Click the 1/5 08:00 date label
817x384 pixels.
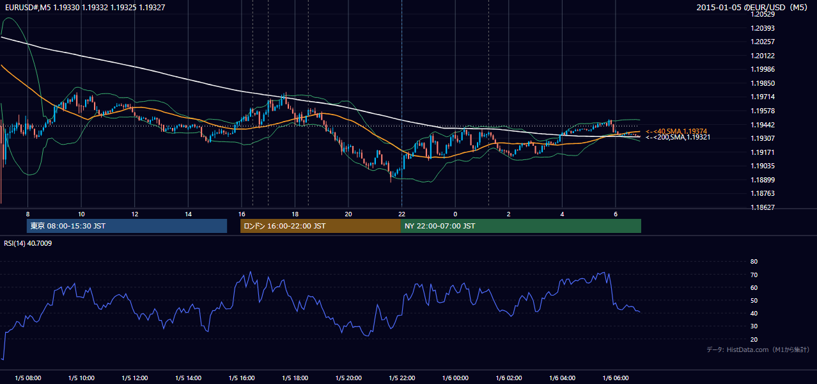click(x=27, y=378)
